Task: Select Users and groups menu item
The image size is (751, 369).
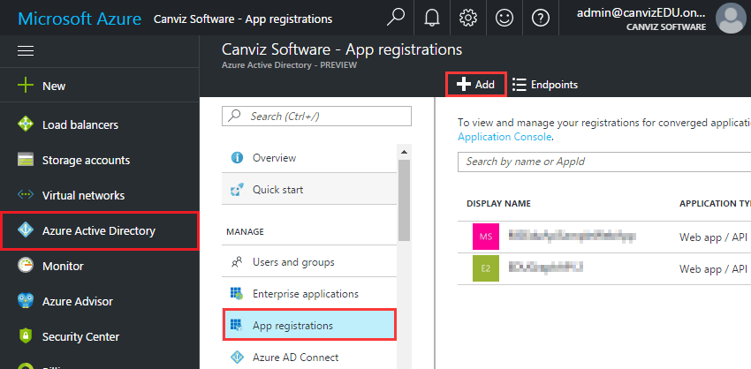Action: tap(309, 262)
